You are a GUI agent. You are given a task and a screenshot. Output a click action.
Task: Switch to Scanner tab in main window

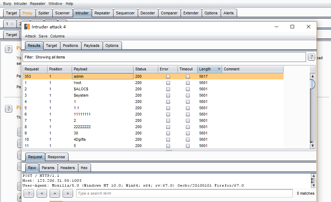(x=62, y=13)
